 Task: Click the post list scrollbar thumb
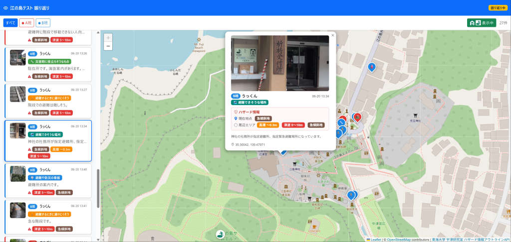point(98,189)
